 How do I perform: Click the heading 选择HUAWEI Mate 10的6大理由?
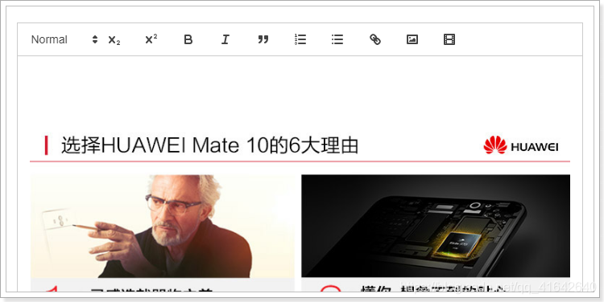tap(209, 145)
